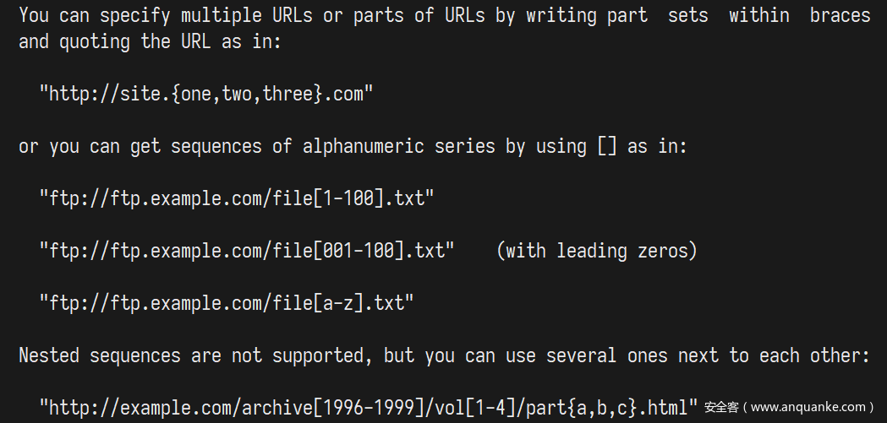Click the word "braces" in first line
Image resolution: width=887 pixels, height=423 pixels.
(840, 15)
